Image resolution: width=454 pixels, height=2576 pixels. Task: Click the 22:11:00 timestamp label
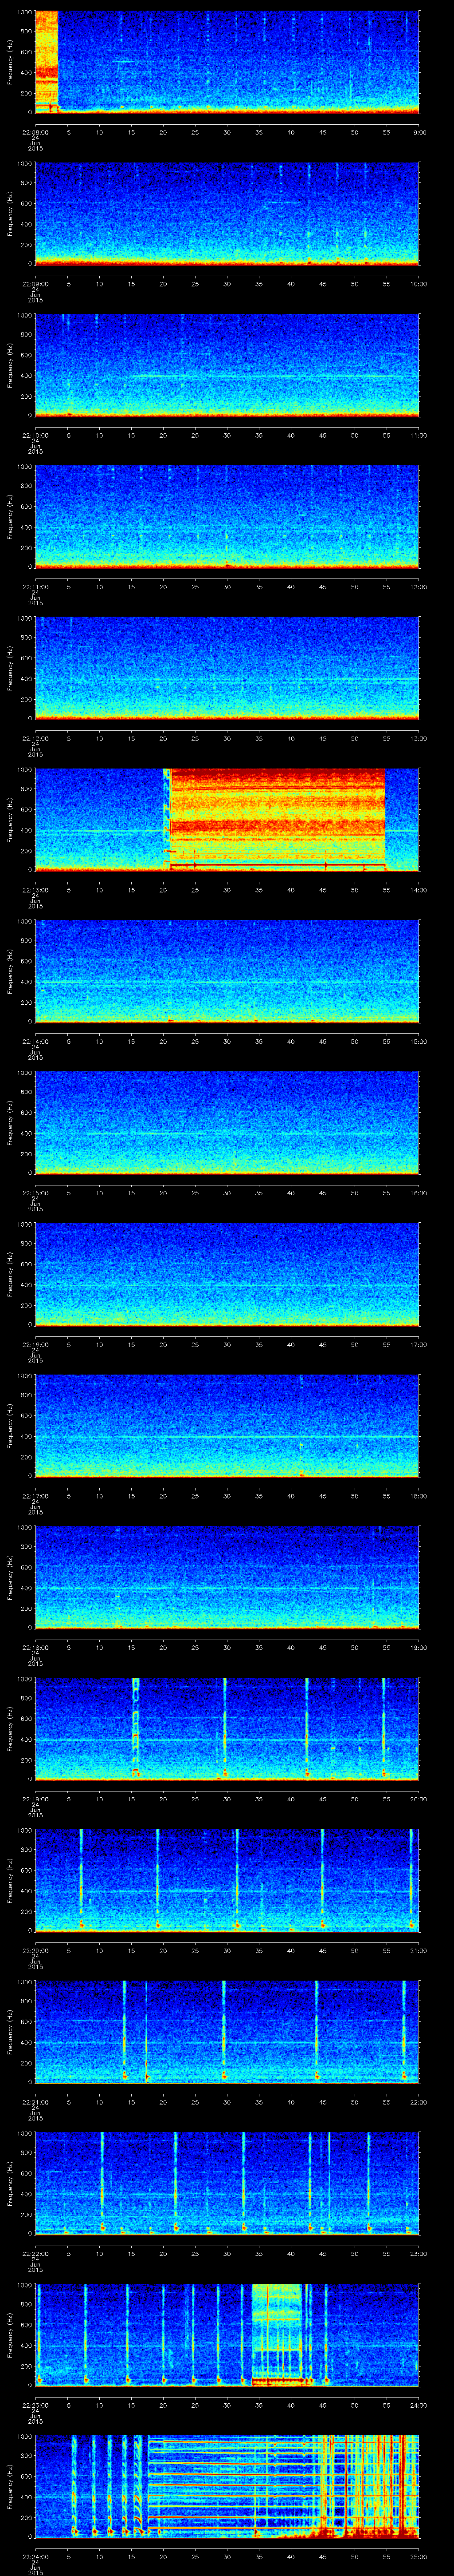35,587
